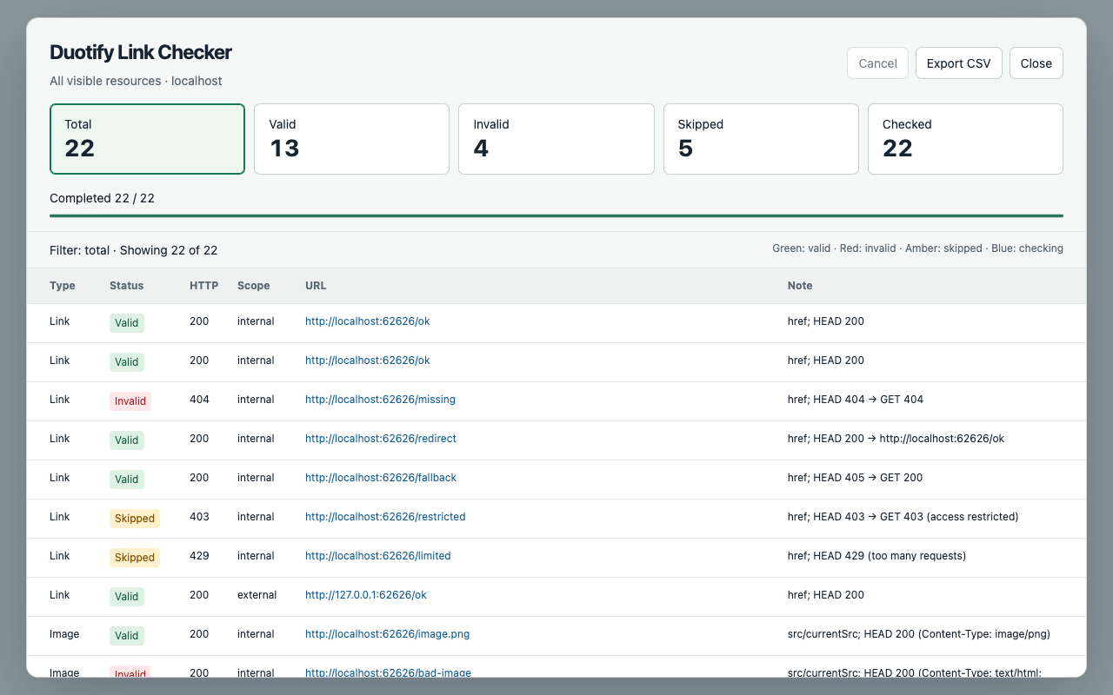The image size is (1113, 695).
Task: Click the 429 HTTP code cell
Action: pos(199,556)
